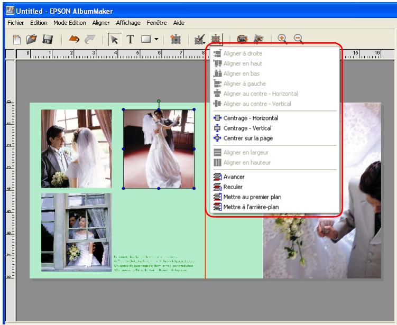Open the Fichier menu
Viewport: 397px width, 325px height.
pos(16,23)
